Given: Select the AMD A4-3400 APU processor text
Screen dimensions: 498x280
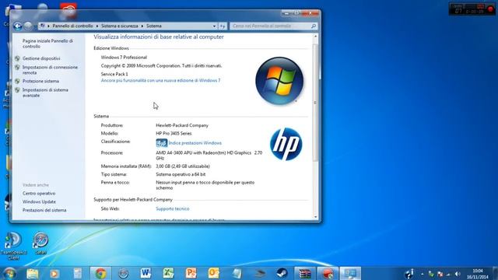Looking at the screenshot, I should coord(209,156).
